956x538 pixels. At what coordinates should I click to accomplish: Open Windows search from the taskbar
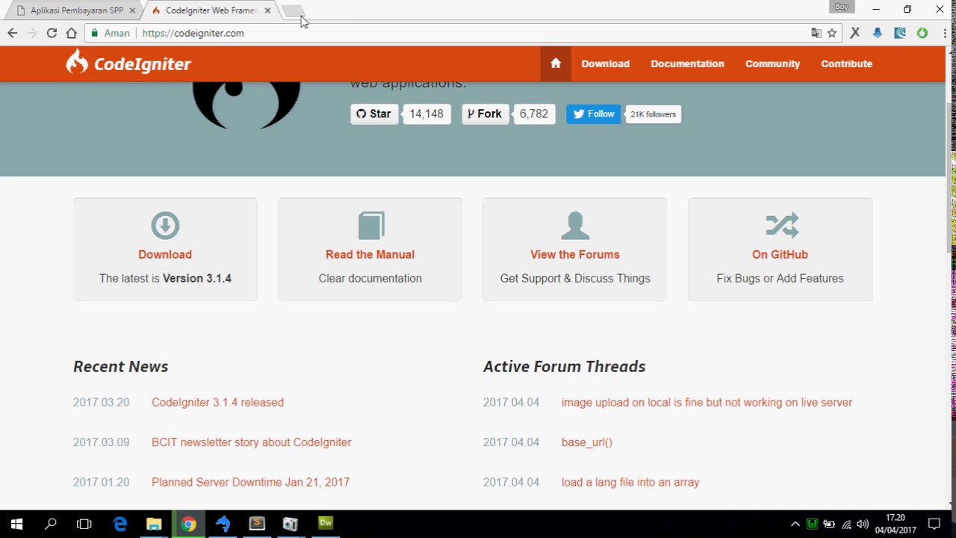(51, 525)
